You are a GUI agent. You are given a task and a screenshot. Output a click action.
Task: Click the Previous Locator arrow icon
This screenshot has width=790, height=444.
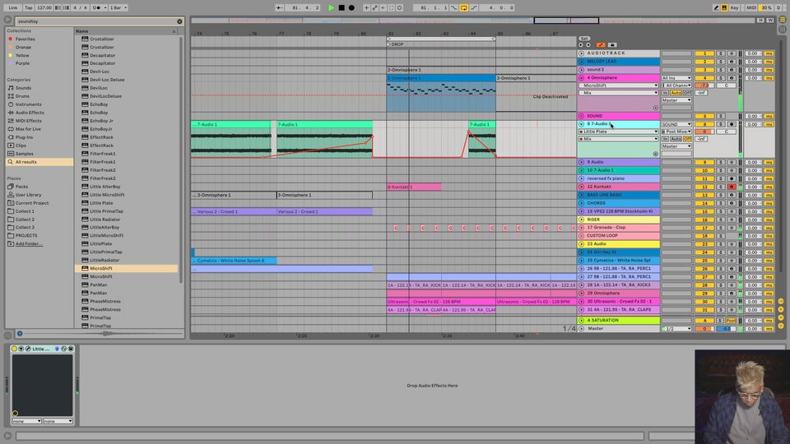click(x=581, y=44)
